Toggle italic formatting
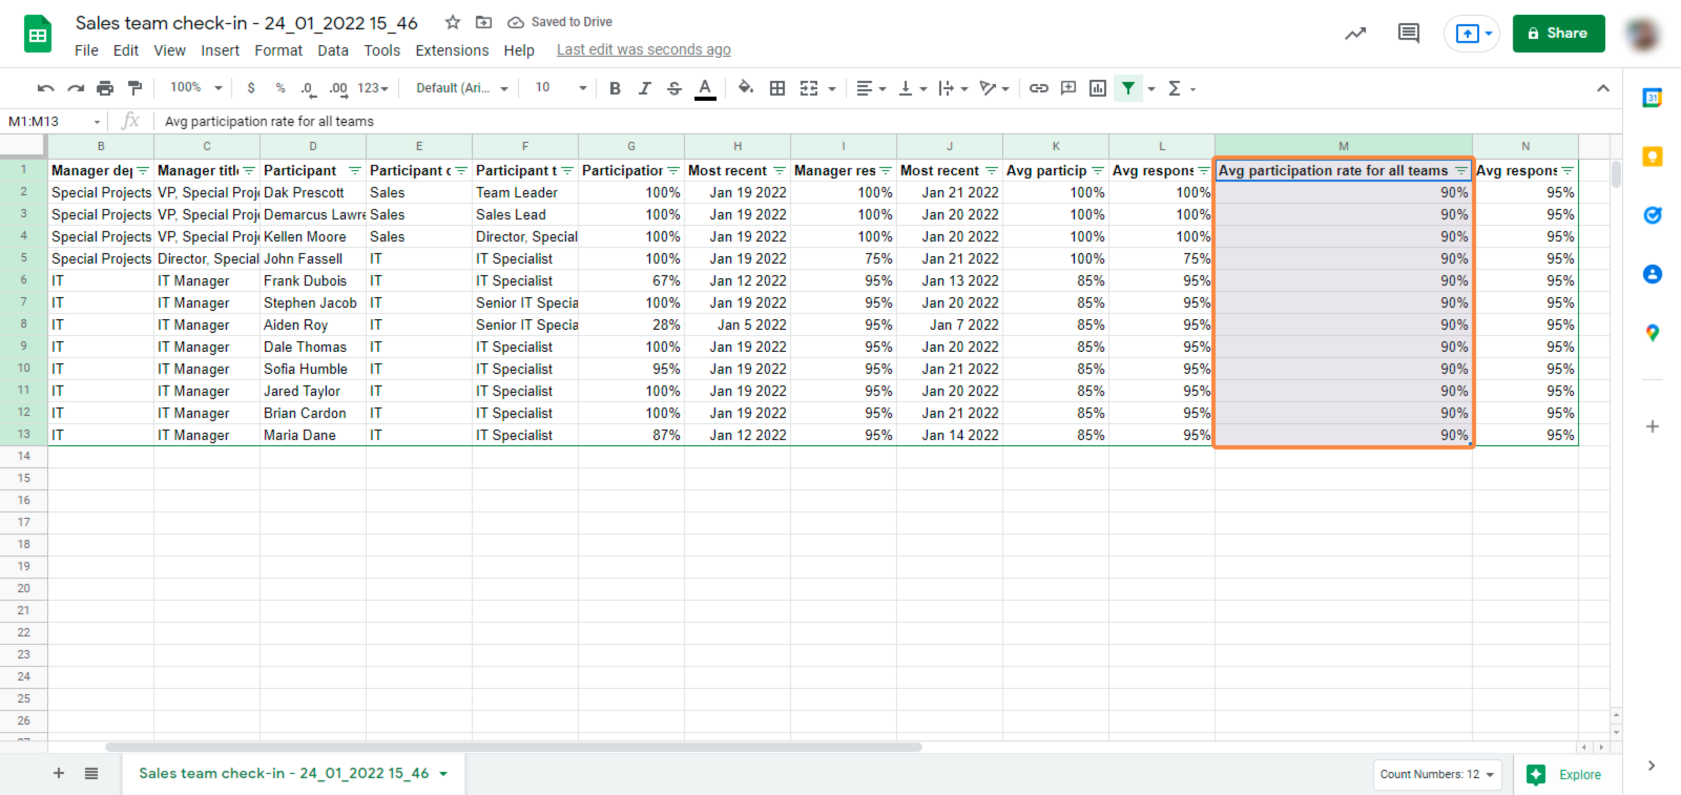 click(645, 88)
